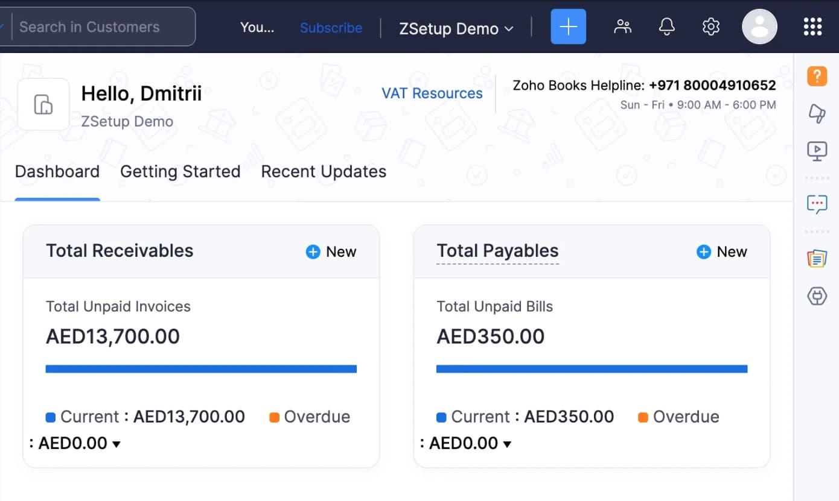Open the referral people icon in header
Image resolution: width=839 pixels, height=501 pixels.
coord(622,27)
